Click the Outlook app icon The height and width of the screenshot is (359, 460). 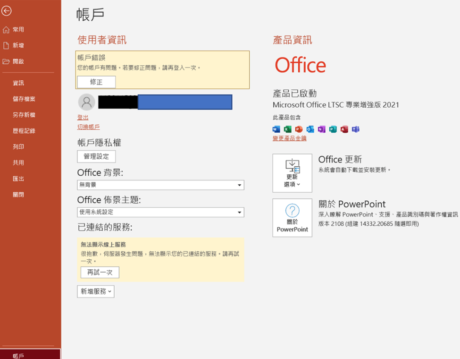tap(310, 129)
